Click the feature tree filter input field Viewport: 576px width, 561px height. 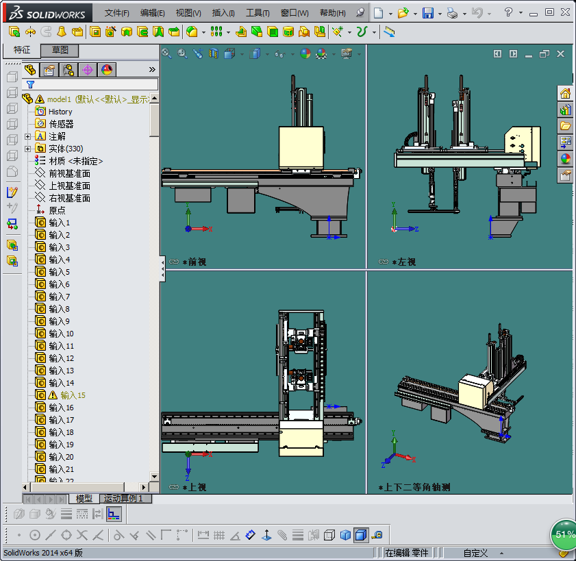tap(96, 84)
